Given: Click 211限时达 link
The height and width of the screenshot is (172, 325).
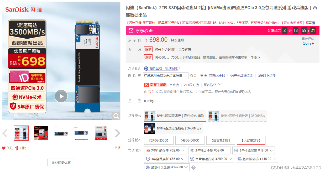Looking at the screenshot, I should 191,85.
